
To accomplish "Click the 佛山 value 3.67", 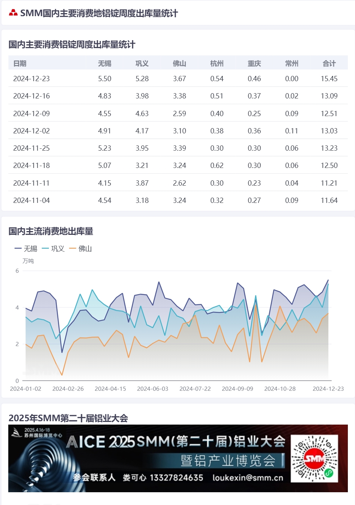I will click(179, 79).
